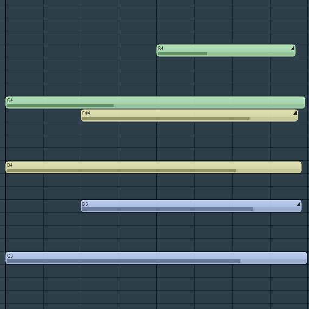Select the B3 note

click(x=191, y=206)
